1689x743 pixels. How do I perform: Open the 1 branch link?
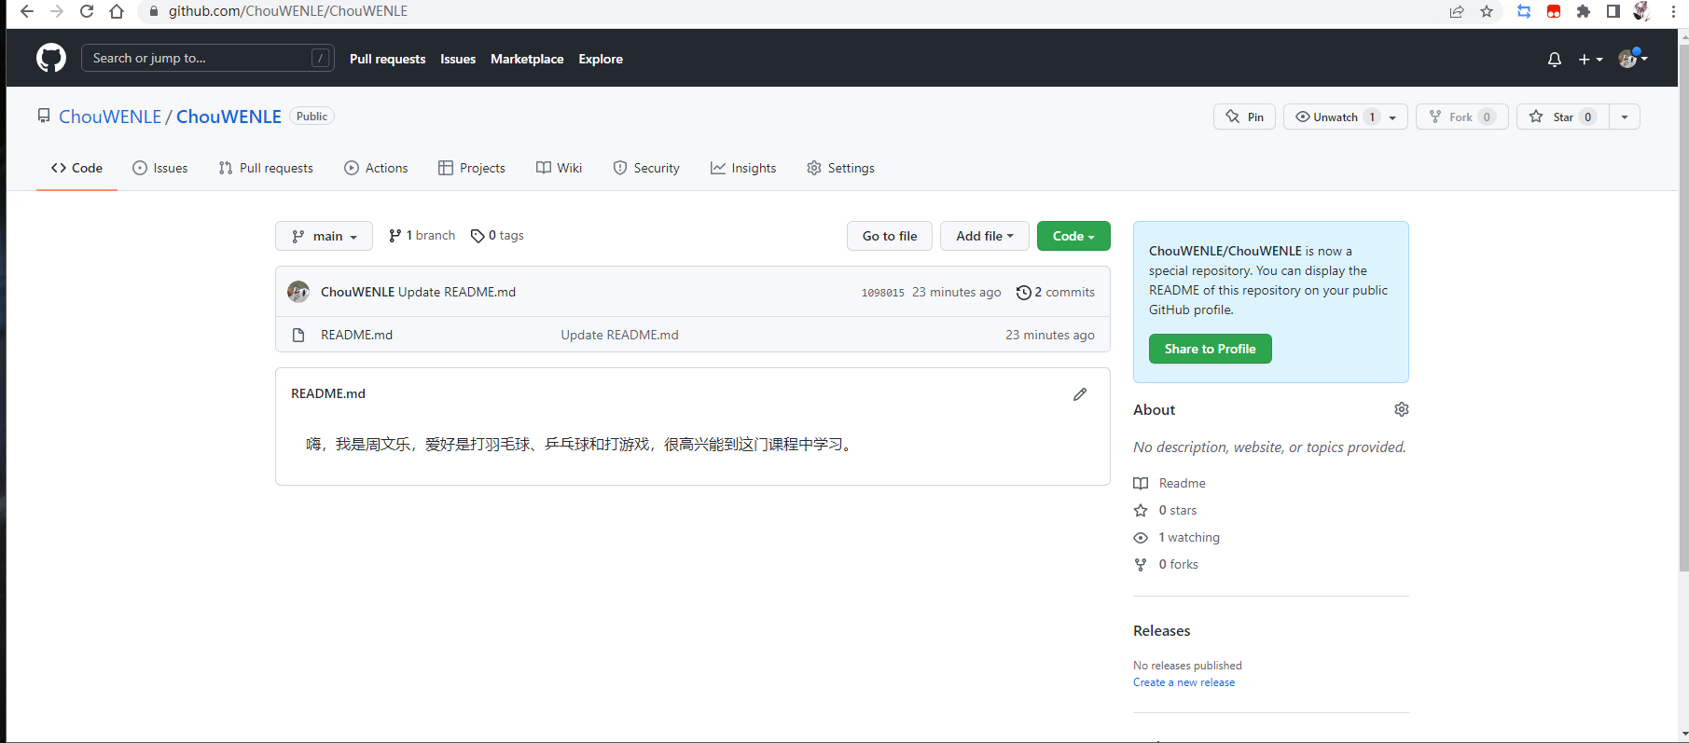coord(422,236)
